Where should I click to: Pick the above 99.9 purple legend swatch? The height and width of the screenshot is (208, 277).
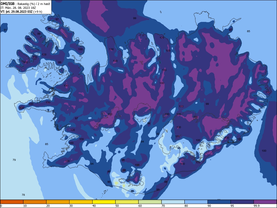[x=265, y=202]
